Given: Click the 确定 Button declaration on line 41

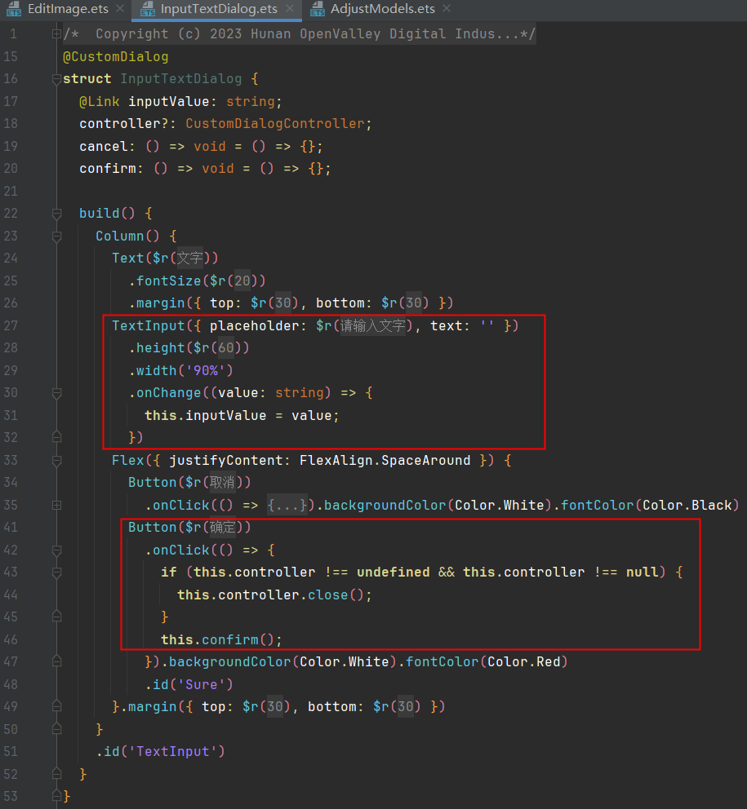Looking at the screenshot, I should (189, 528).
